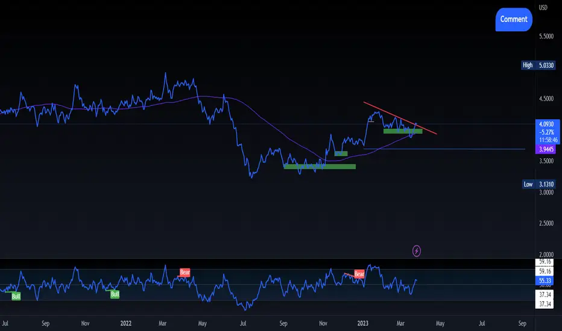
Task: Click the Bull label before 2022 on RSI
Action: tap(115, 294)
